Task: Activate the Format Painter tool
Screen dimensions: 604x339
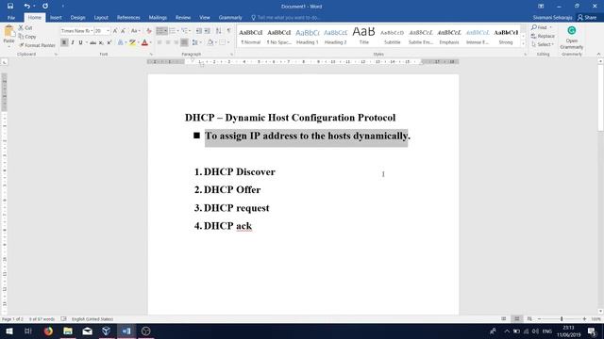Action: 37,45
